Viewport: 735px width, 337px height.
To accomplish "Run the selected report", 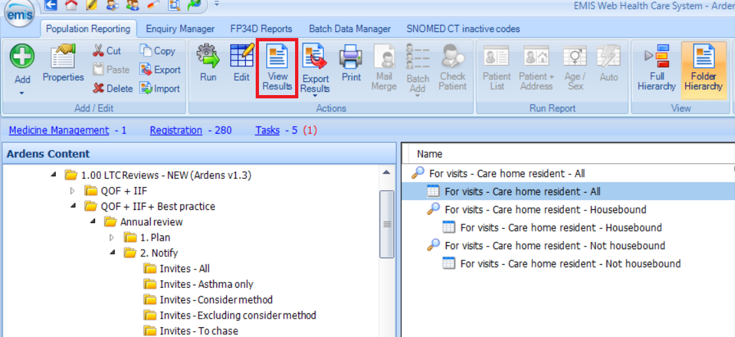I will click(208, 63).
